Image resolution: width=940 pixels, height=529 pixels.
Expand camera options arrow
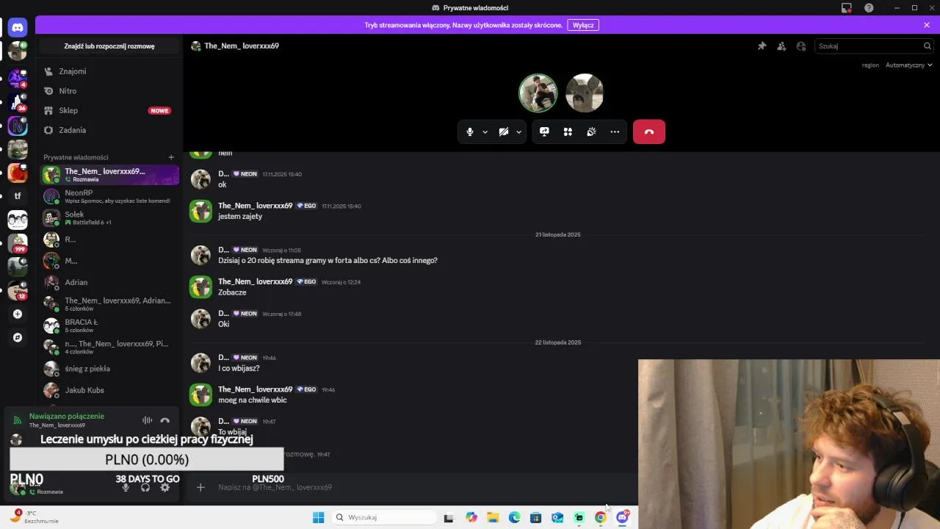click(x=518, y=132)
